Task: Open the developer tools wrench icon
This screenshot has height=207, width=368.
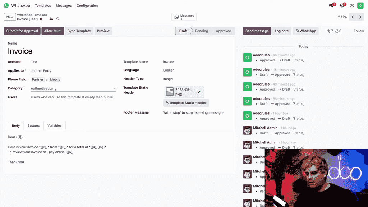Action: [x=352, y=6]
